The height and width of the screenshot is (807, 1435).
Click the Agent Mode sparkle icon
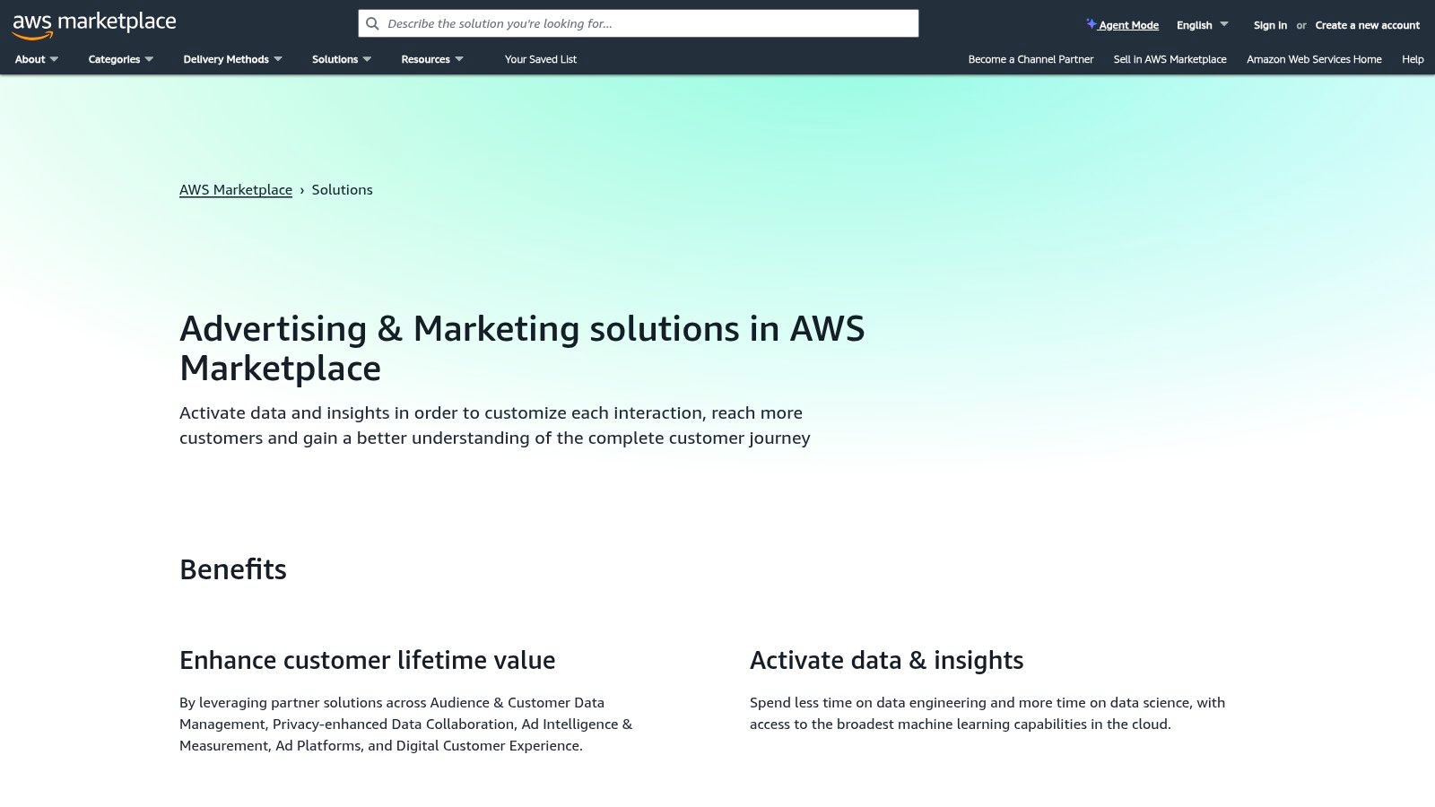(x=1091, y=24)
